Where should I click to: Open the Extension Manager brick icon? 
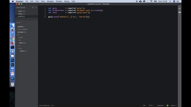180,12
